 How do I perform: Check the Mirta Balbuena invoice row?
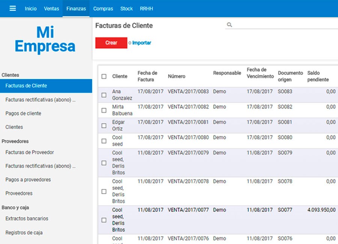104,110
